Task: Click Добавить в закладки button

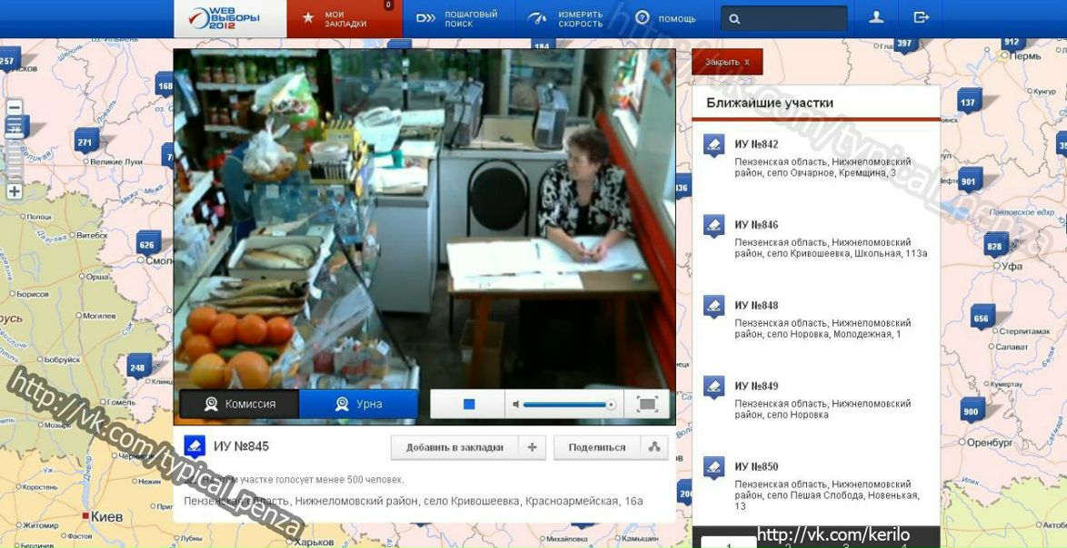Action: click(x=454, y=447)
